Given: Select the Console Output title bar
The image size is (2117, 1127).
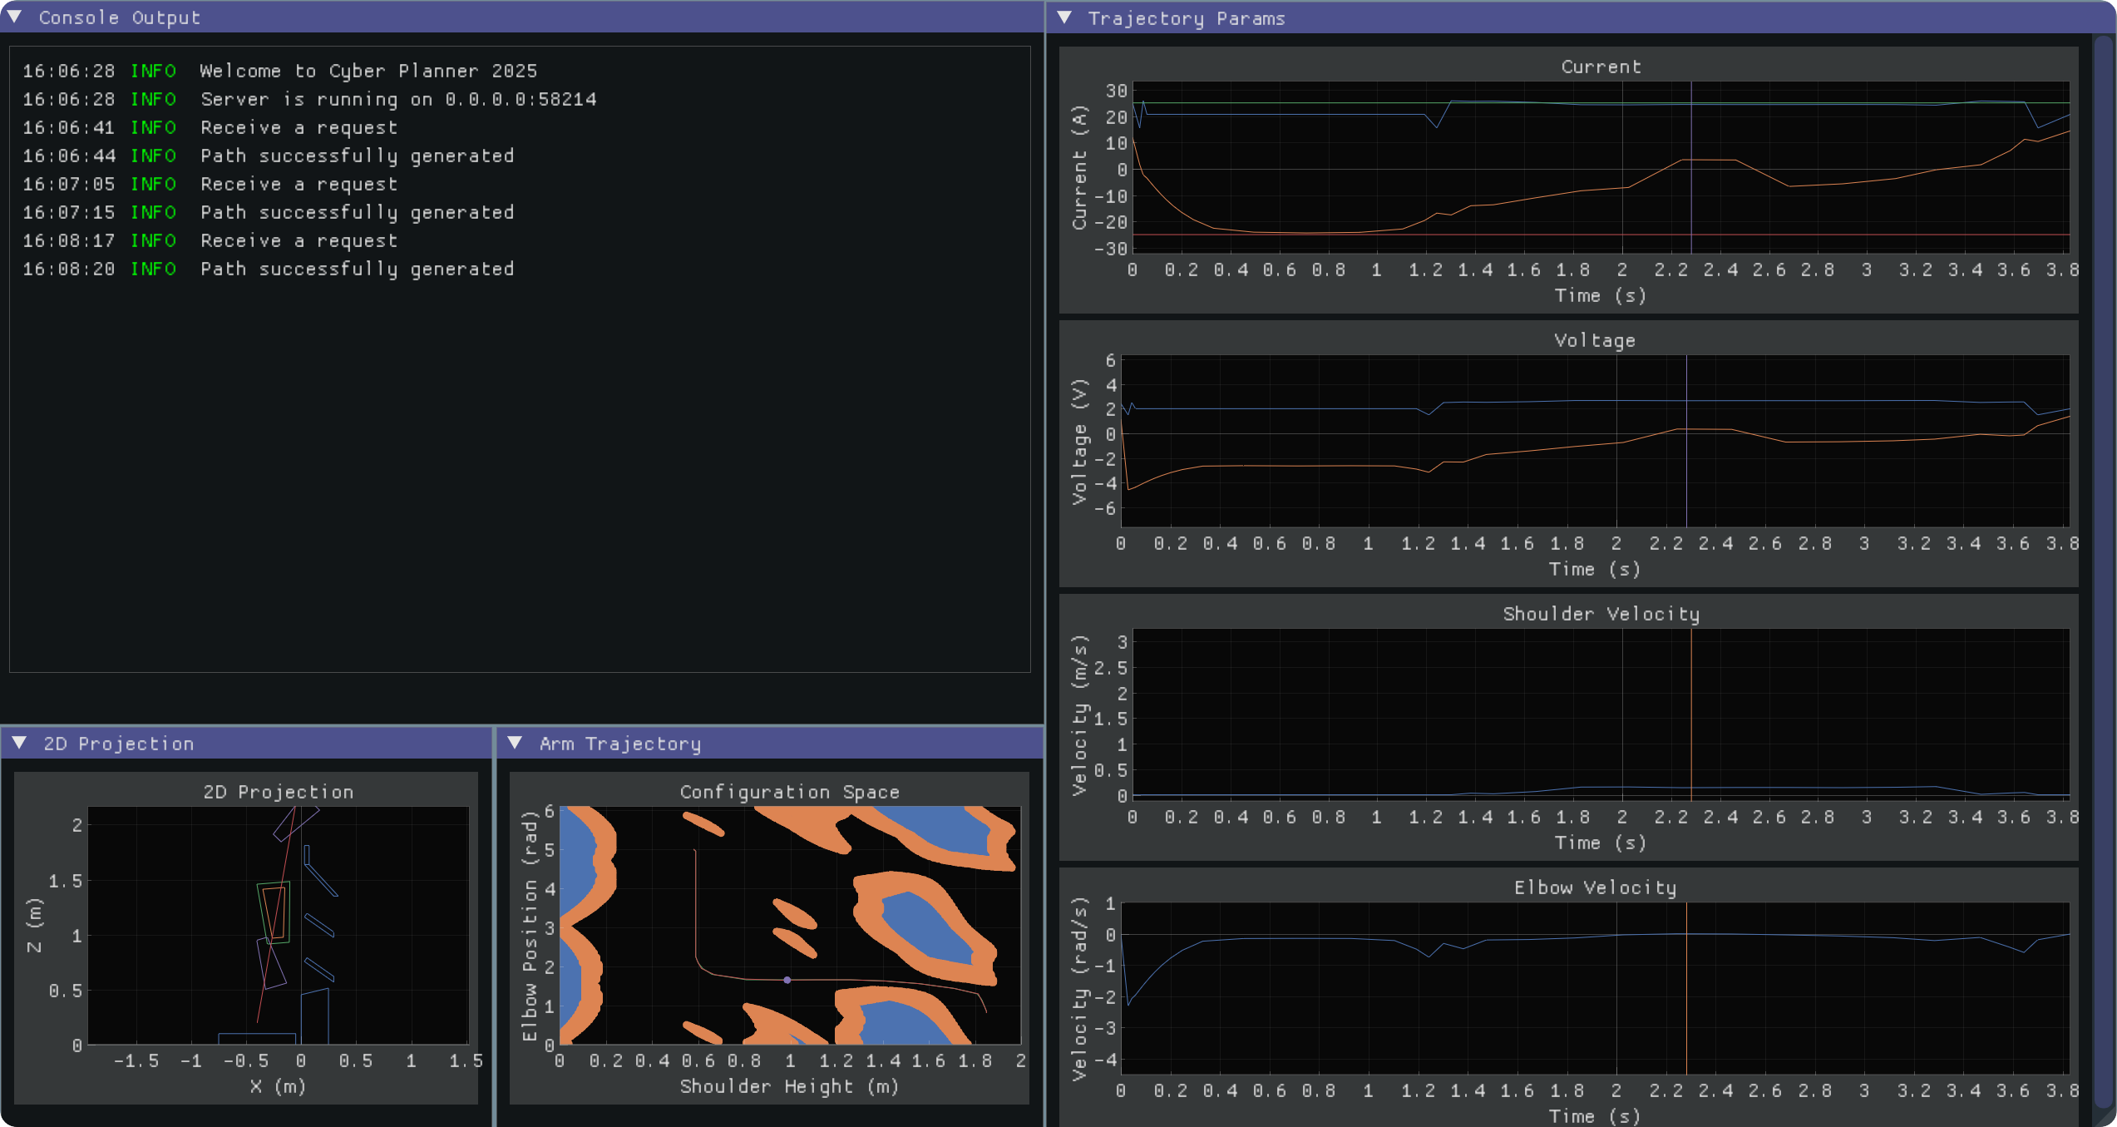Looking at the screenshot, I should 521,17.
